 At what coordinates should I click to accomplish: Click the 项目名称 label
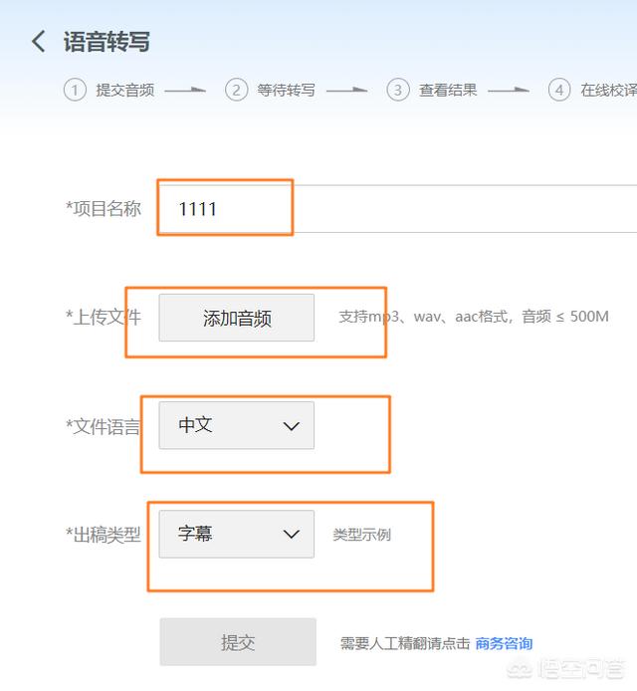click(104, 208)
